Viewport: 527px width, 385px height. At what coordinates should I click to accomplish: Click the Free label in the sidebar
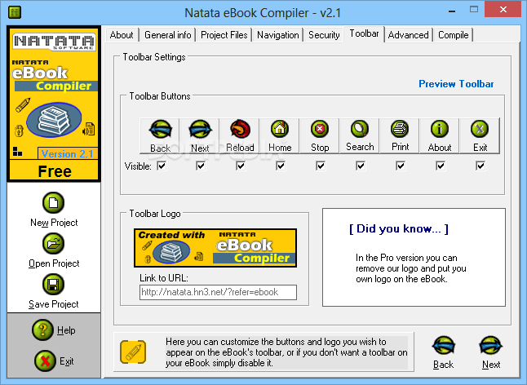pos(55,171)
